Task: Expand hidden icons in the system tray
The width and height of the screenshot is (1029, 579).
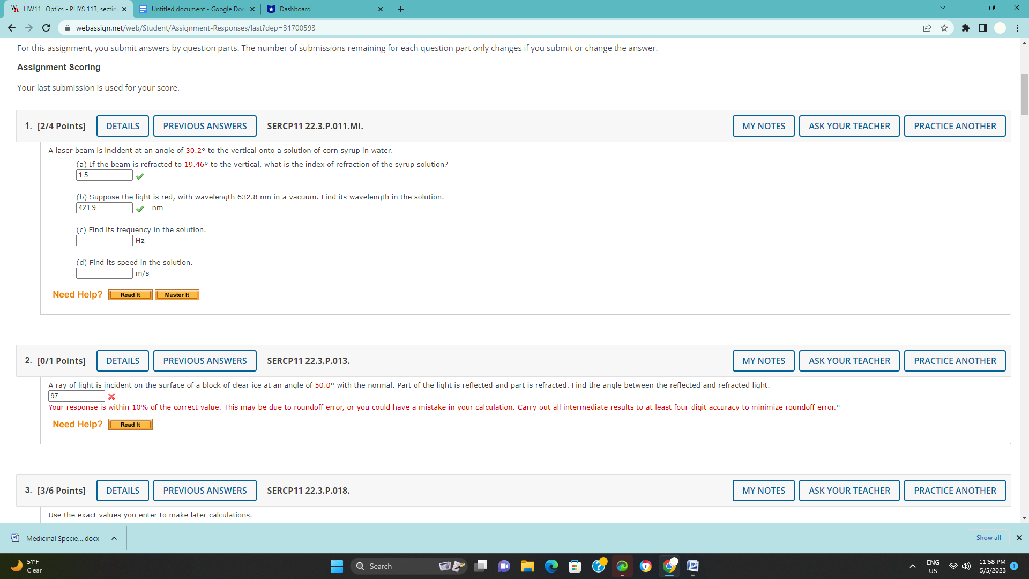Action: point(914,566)
